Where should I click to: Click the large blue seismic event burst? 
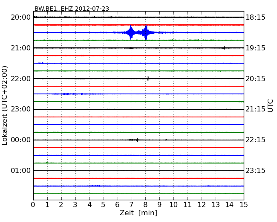[138, 32]
